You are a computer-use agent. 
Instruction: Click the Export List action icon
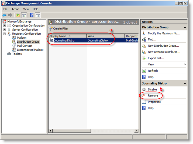tap(144, 58)
